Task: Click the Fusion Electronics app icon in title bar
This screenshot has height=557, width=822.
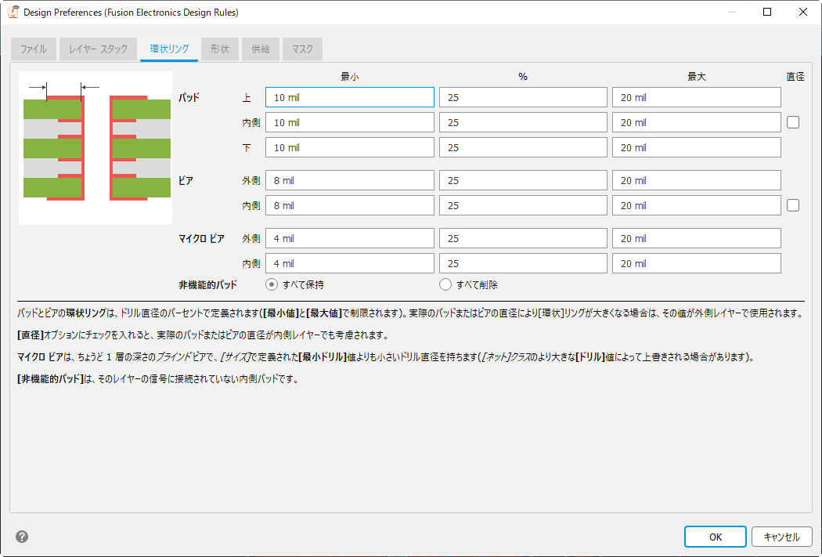Action: 13,12
